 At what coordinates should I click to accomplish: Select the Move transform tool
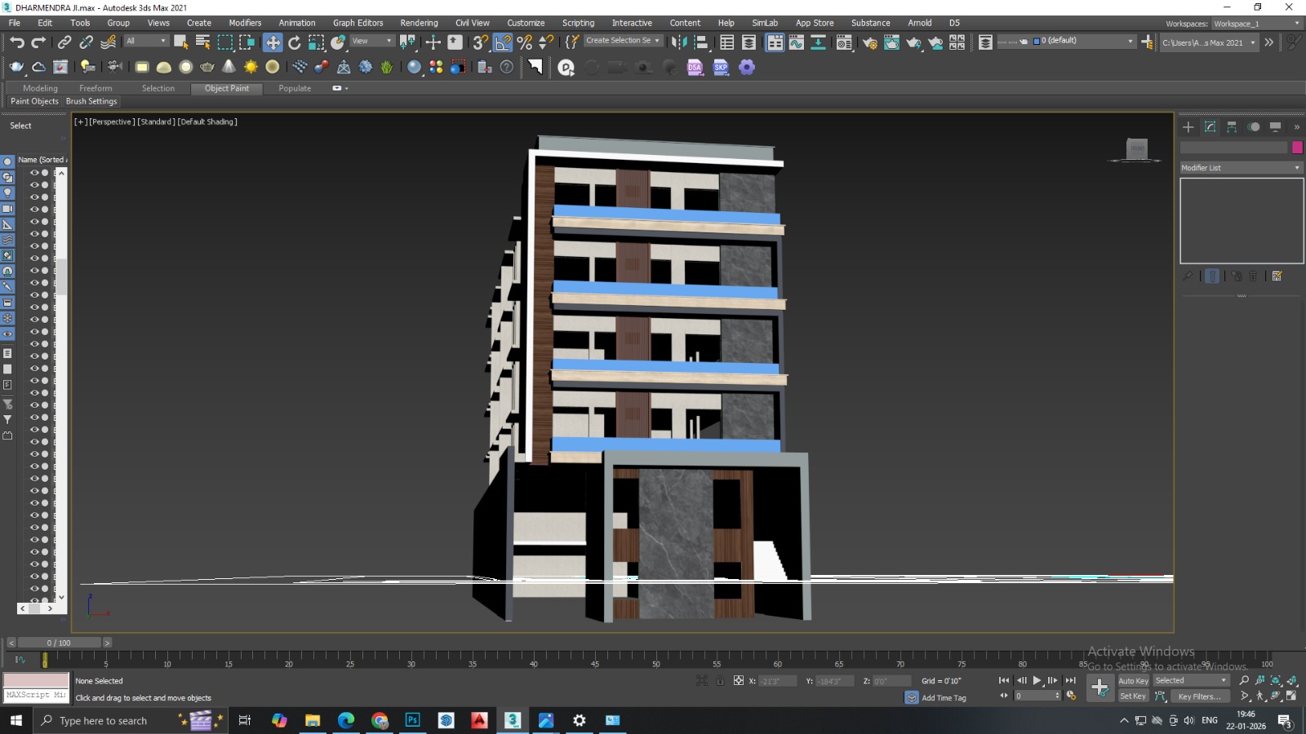pyautogui.click(x=273, y=42)
